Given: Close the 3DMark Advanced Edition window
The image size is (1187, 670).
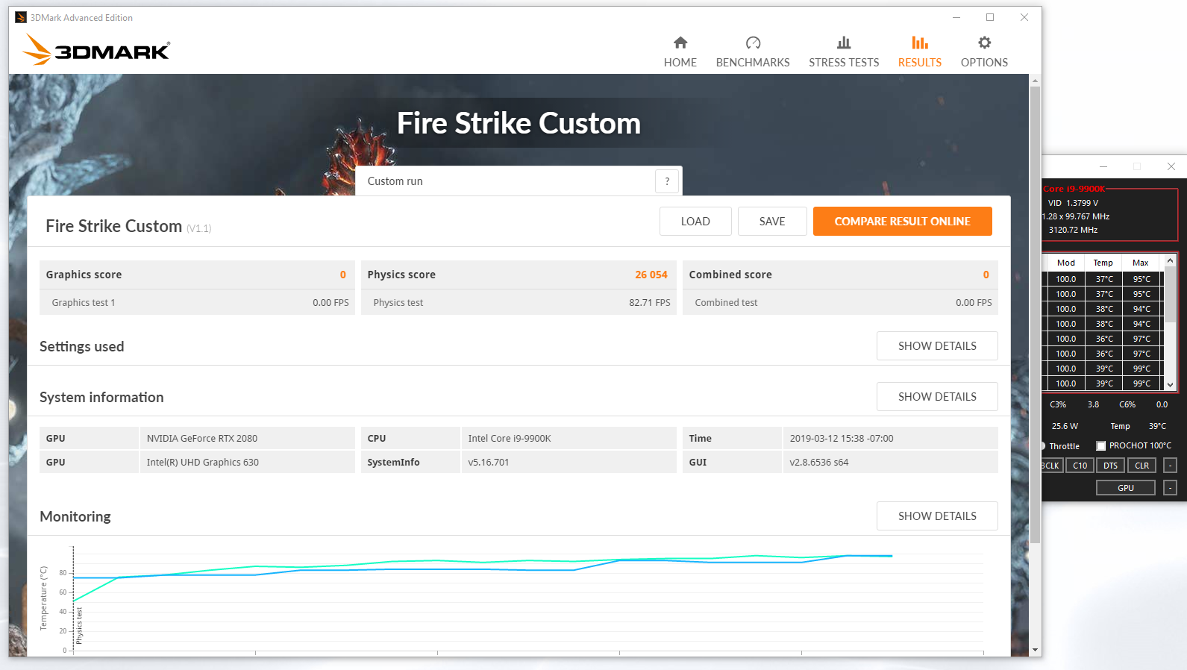Looking at the screenshot, I should point(1024,17).
